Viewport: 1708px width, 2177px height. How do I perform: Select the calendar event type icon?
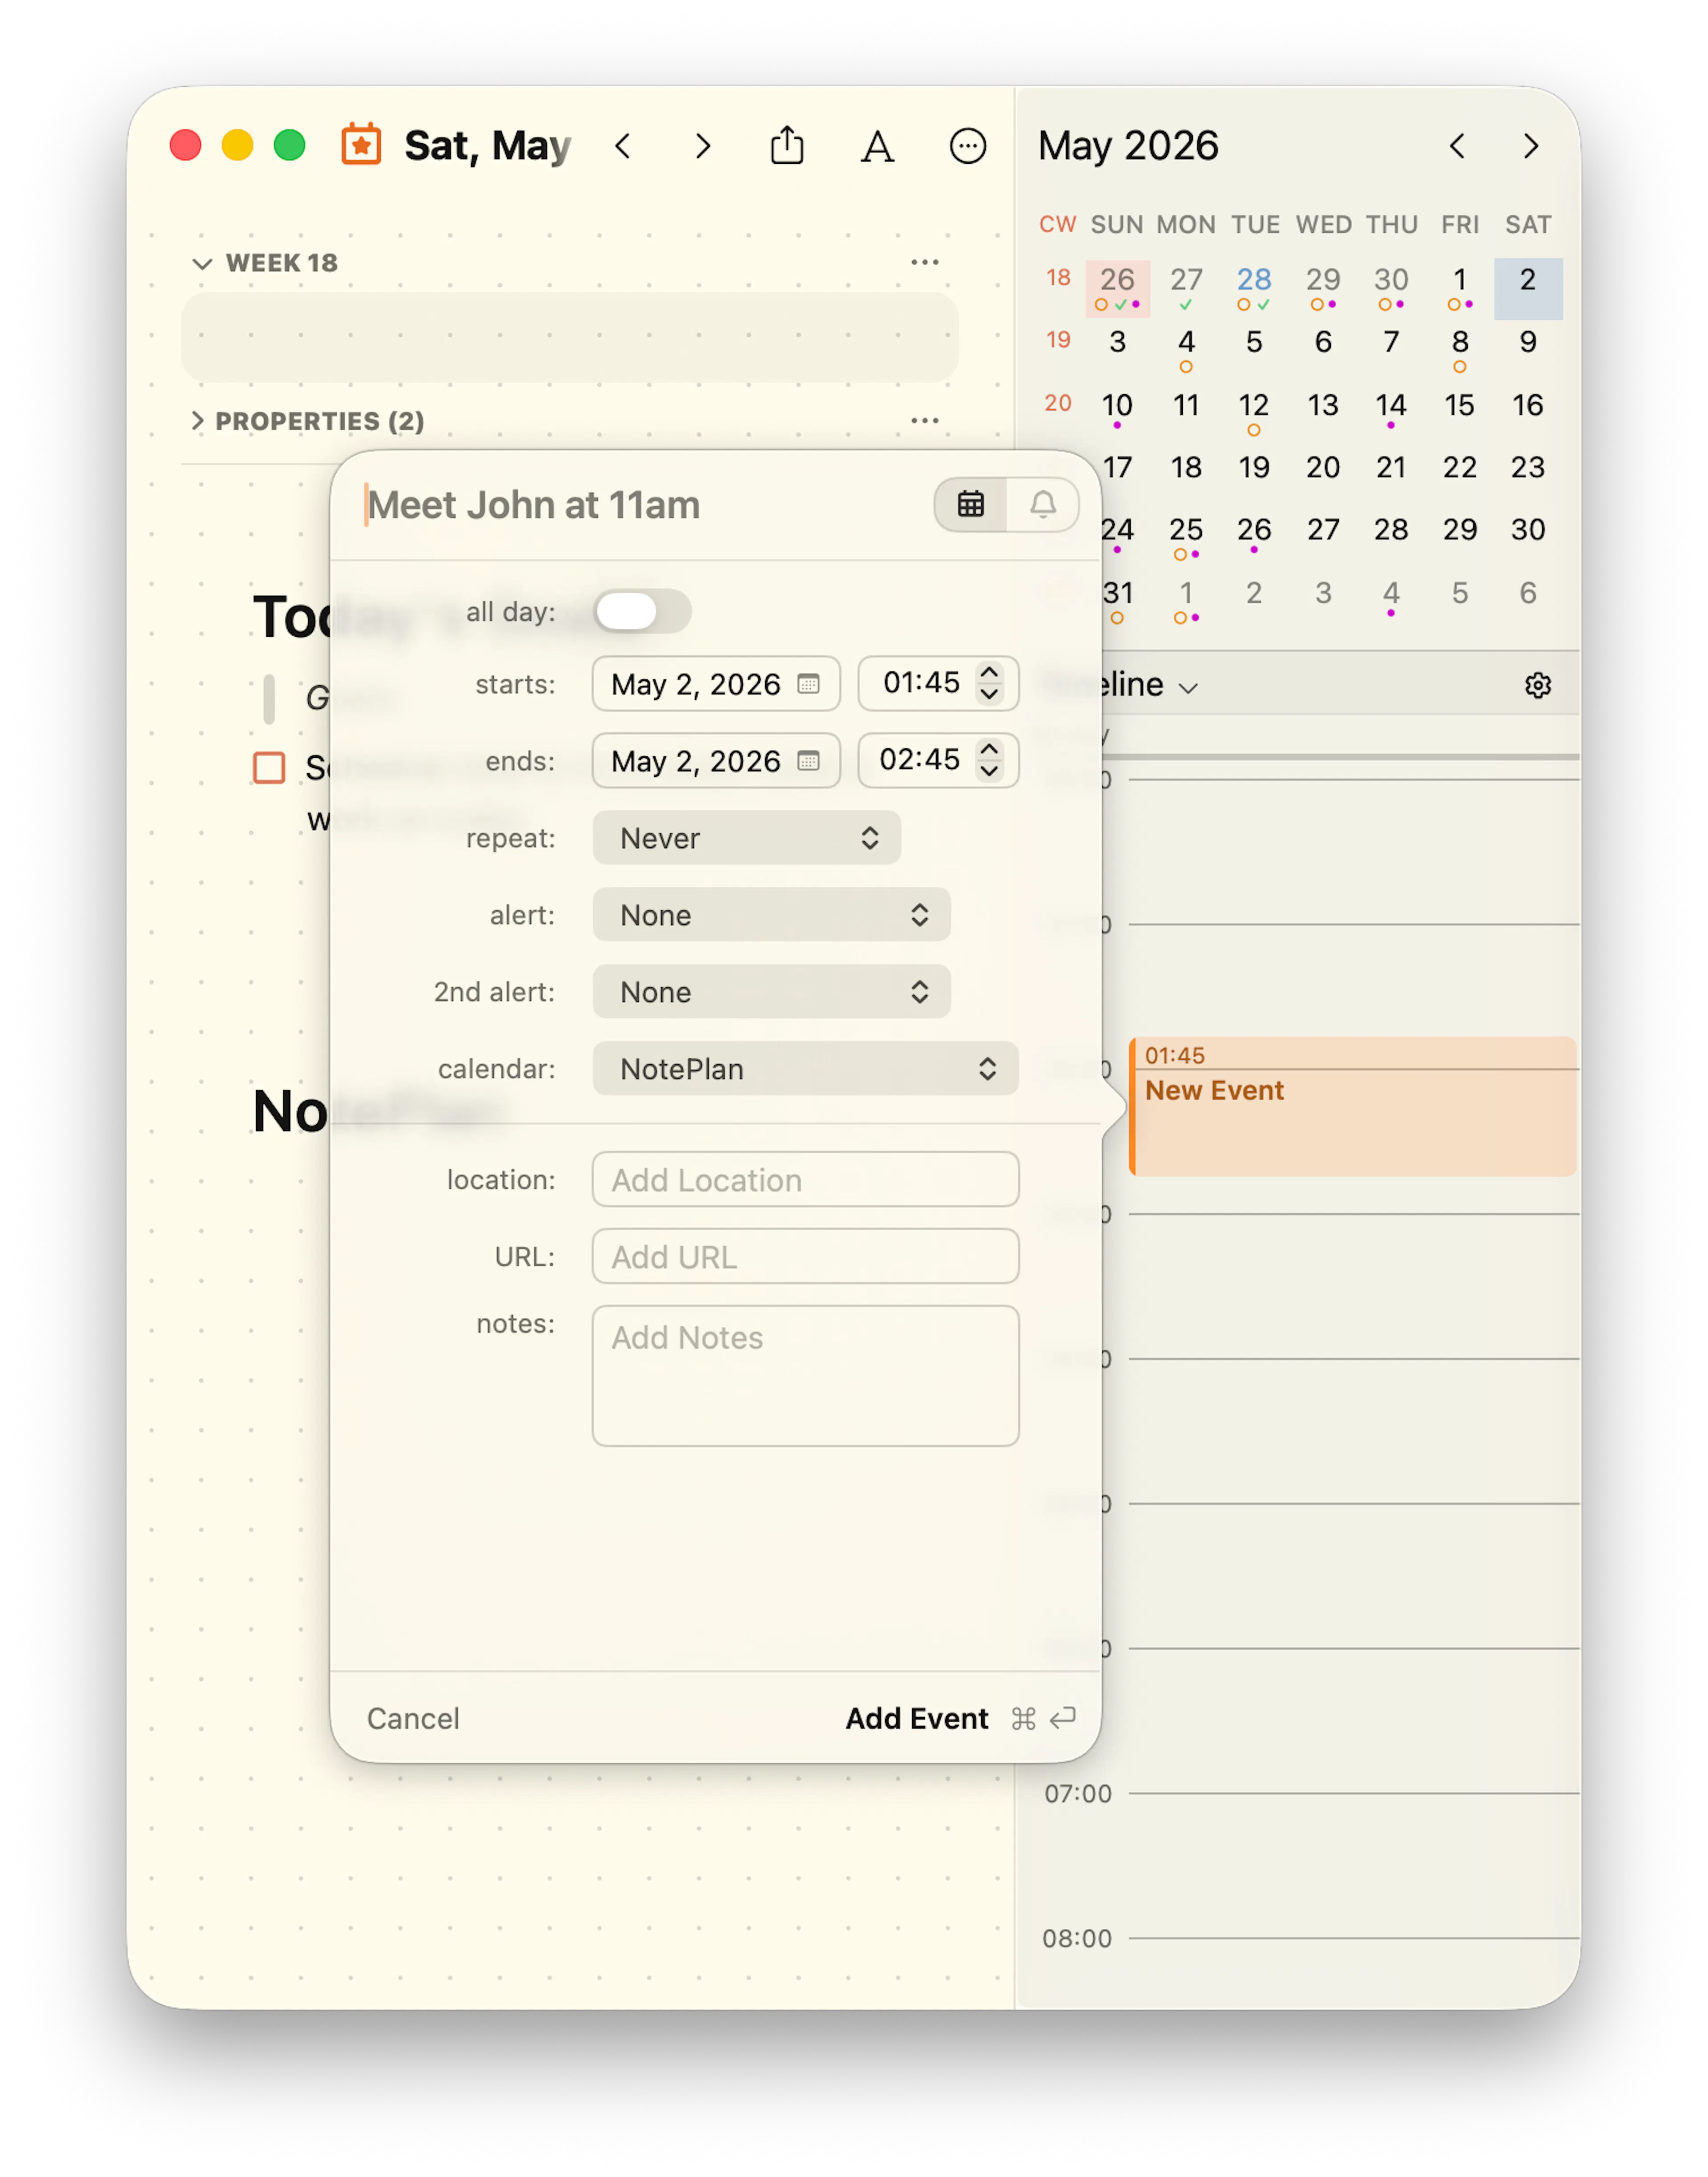click(970, 504)
